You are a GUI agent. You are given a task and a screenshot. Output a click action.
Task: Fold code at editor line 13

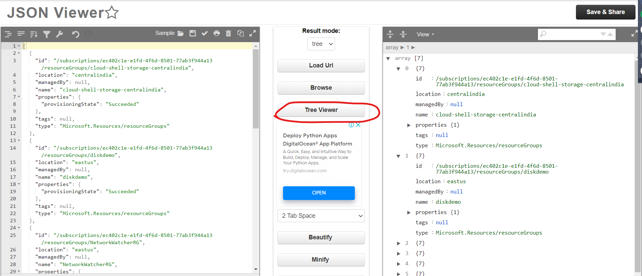19,140
